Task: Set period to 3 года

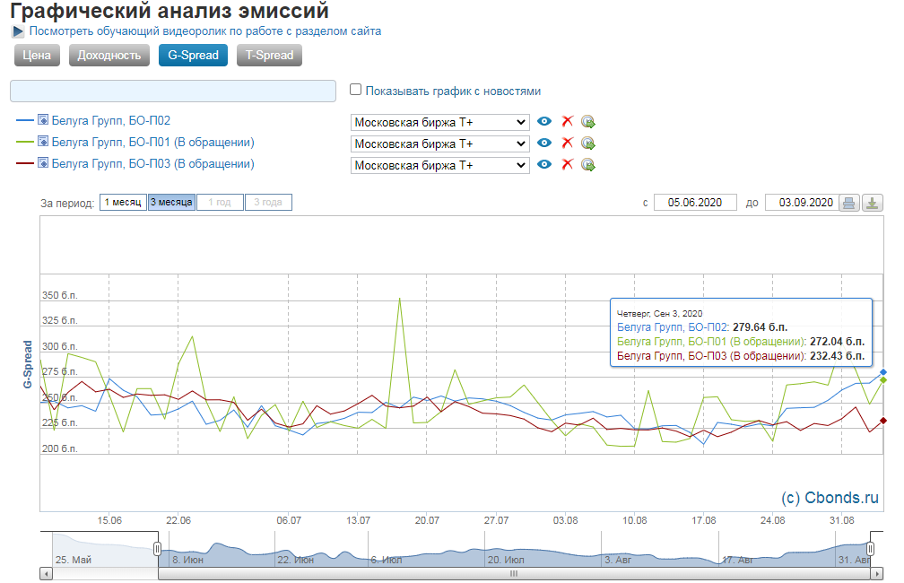Action: pyautogui.click(x=268, y=203)
